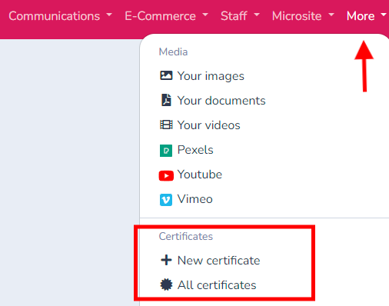Collapse the More dropdown arrow
This screenshot has width=389, height=306.
click(x=384, y=15)
